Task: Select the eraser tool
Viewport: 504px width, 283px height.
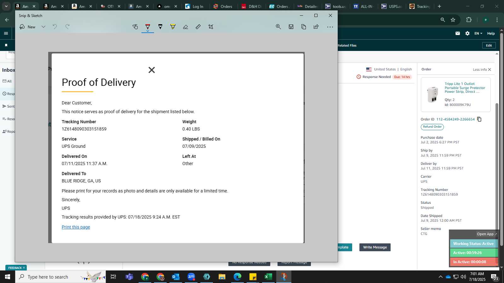Action: 186,27
